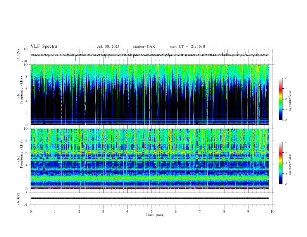Screen dimensions: 307x237
Task: Click time axis tick label "2"
Action: (x=79, y=211)
